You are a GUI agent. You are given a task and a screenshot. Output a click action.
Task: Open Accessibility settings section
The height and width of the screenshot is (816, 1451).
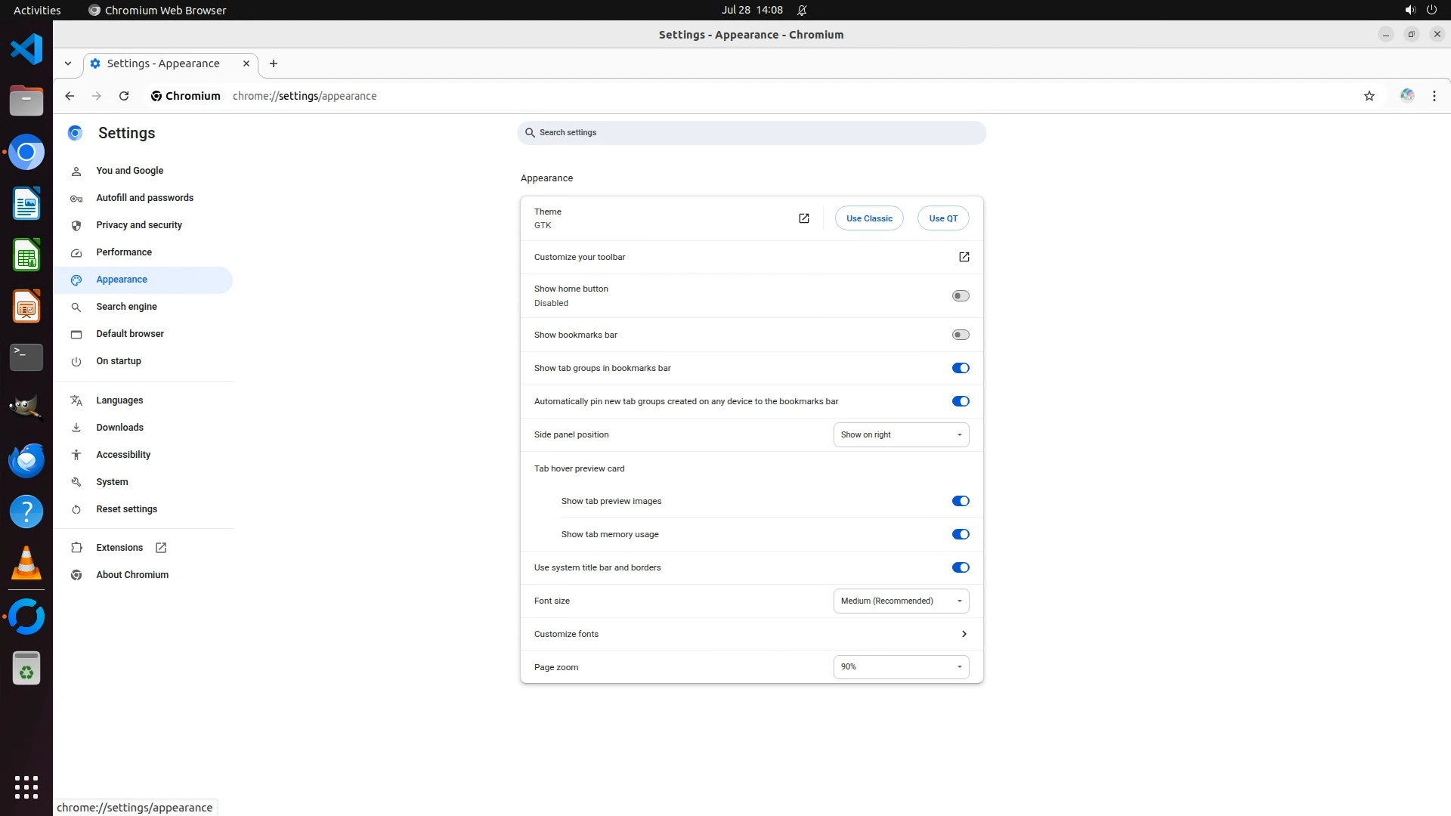[123, 455]
